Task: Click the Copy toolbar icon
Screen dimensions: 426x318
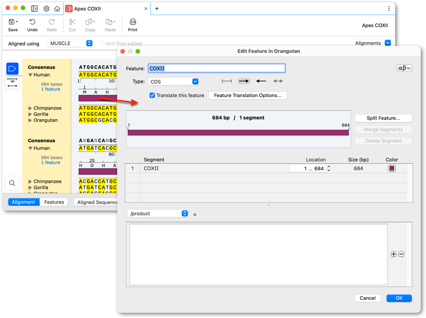Action: coord(90,25)
